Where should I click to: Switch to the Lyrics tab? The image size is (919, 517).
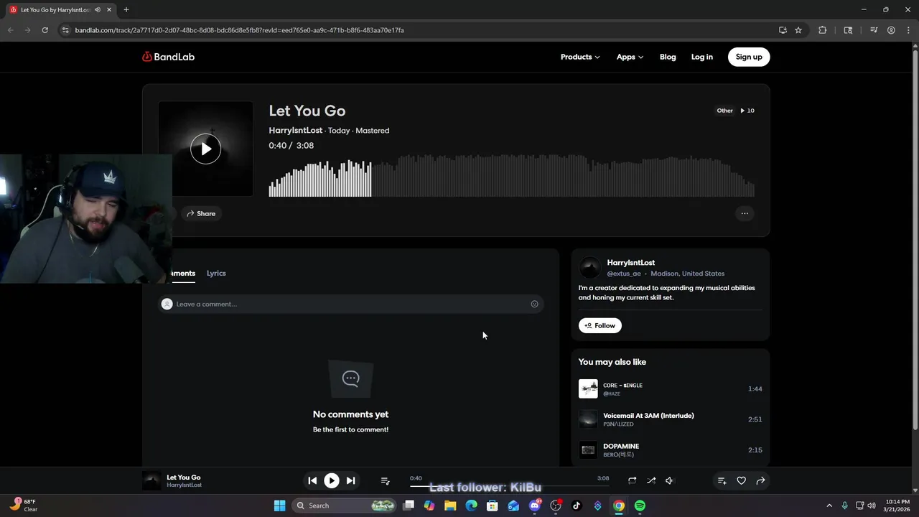click(x=216, y=273)
